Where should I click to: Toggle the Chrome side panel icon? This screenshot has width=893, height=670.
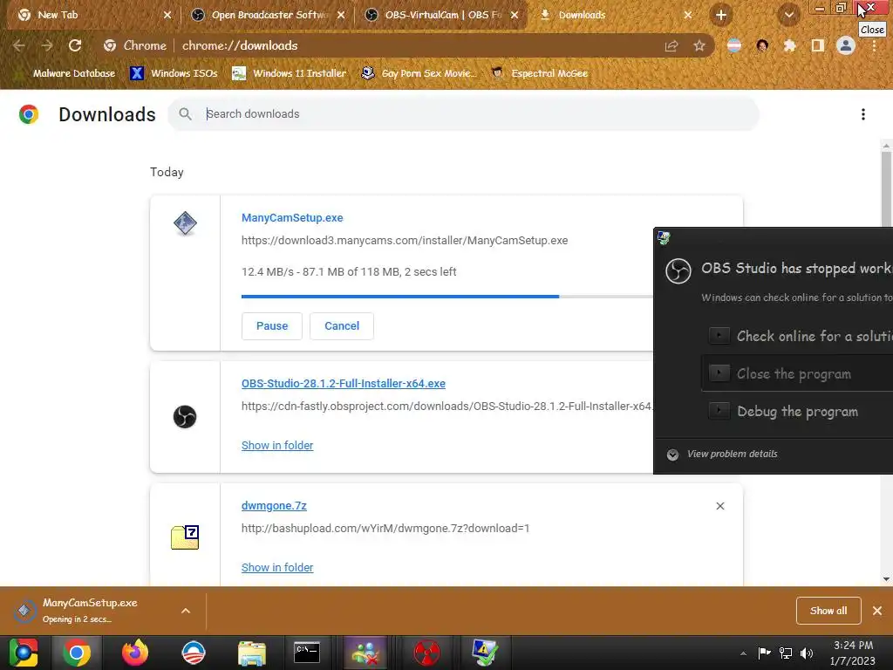817,45
